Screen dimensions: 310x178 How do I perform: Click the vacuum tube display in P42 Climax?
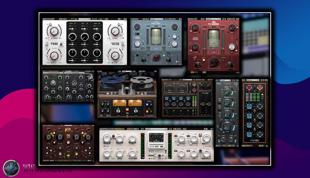pos(156,36)
